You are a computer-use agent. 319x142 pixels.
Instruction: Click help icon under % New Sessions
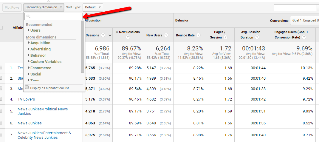point(128,37)
